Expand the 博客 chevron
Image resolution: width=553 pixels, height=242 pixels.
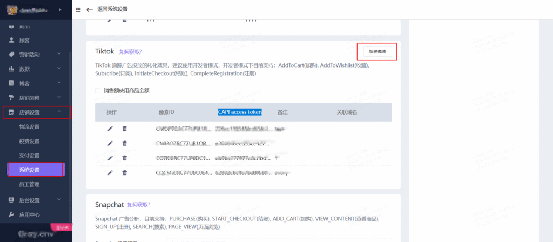[59, 83]
